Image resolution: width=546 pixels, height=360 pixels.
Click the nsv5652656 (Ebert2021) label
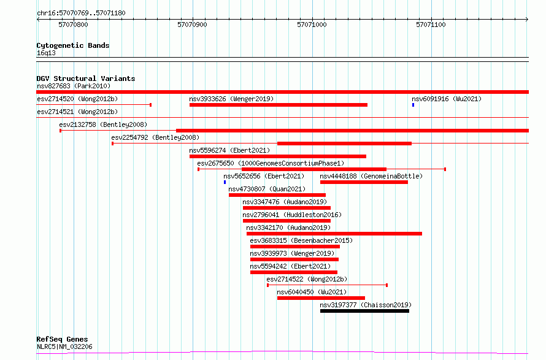[x=264, y=176]
